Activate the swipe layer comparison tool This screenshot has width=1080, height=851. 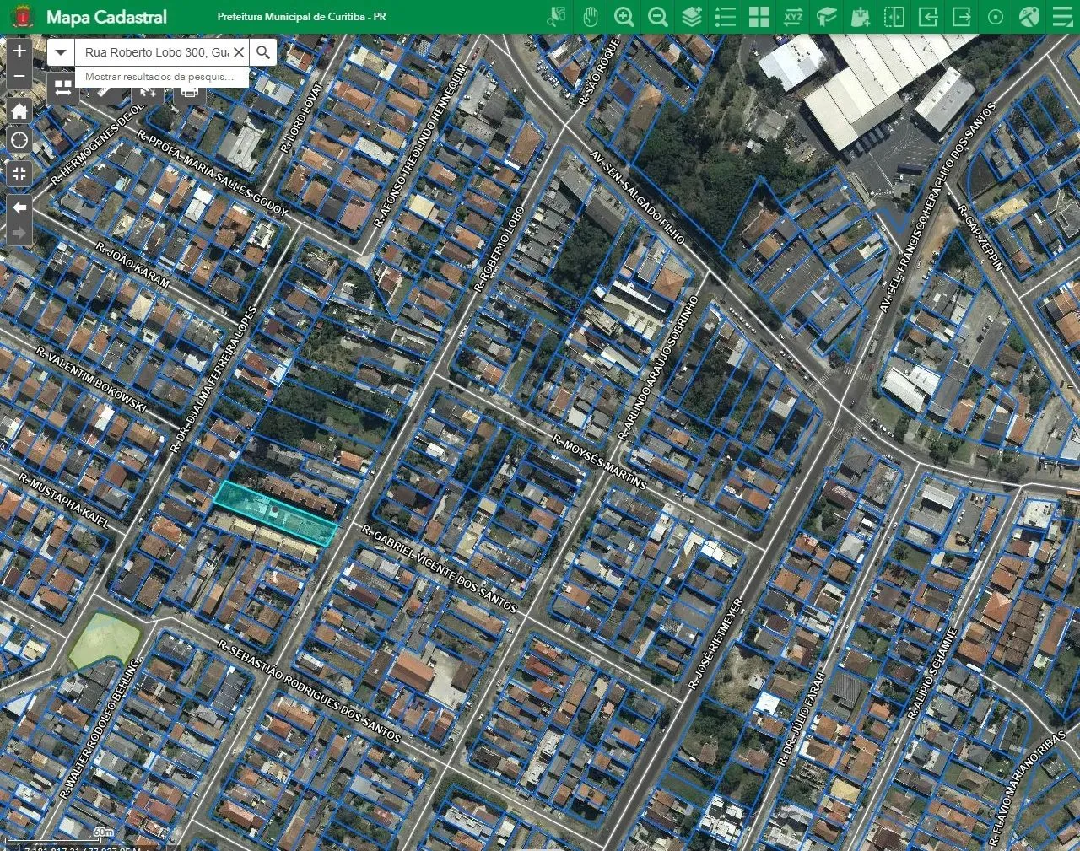pyautogui.click(x=894, y=17)
